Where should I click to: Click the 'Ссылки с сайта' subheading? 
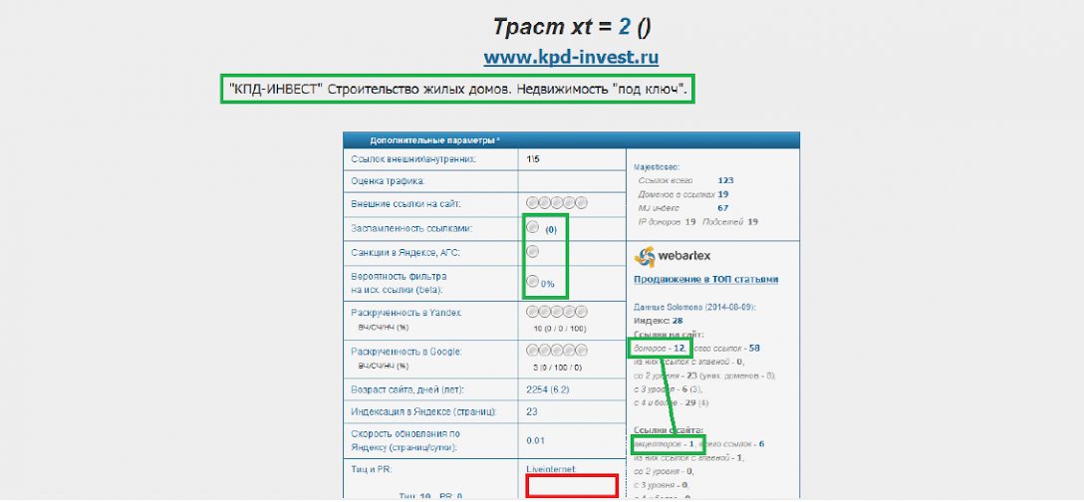click(x=668, y=430)
